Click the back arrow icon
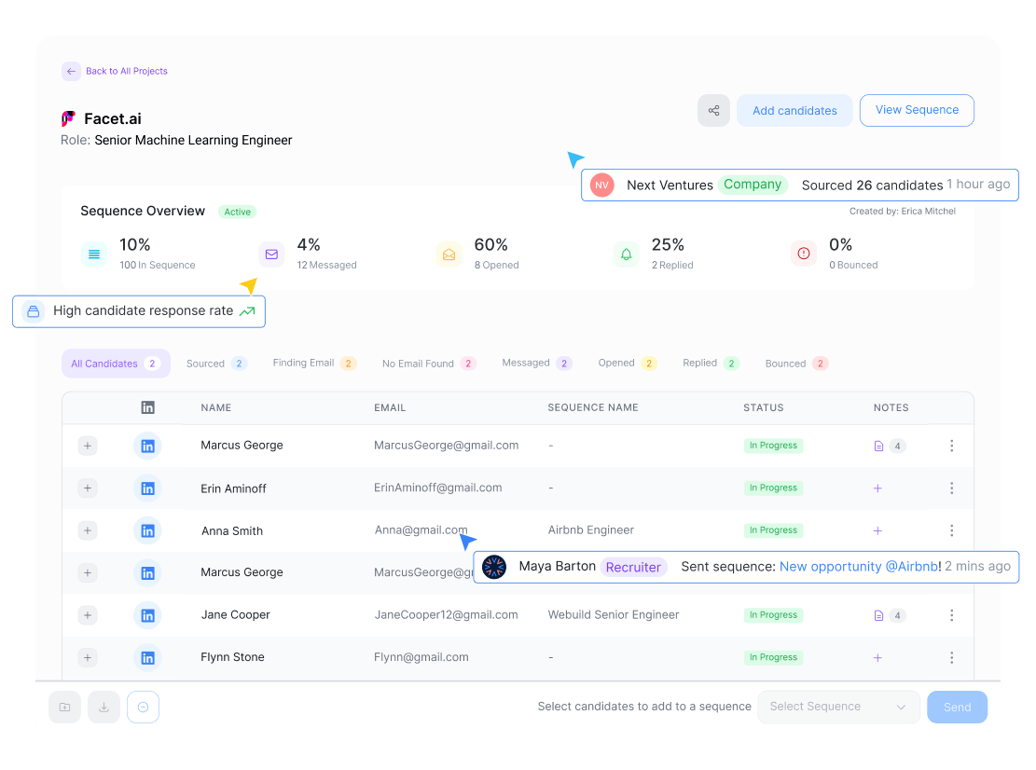Screen dimensions: 1036x770 pyautogui.click(x=71, y=71)
